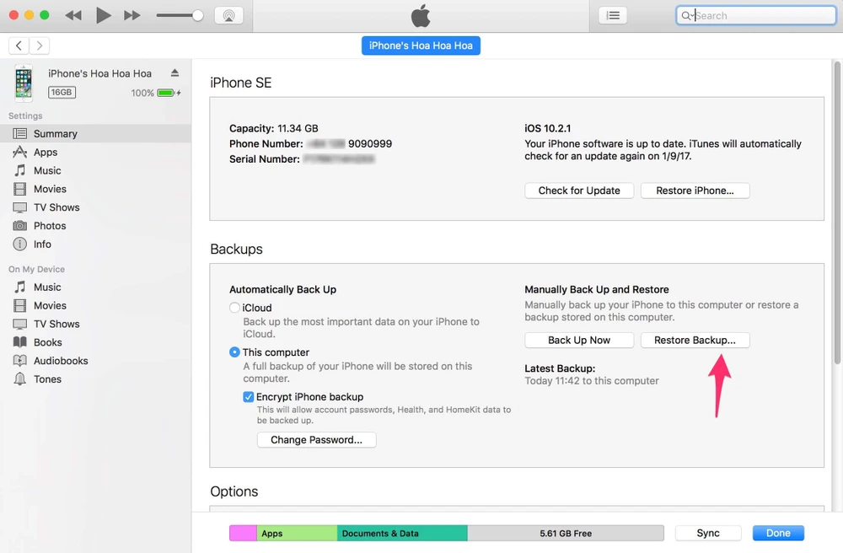
Task: Eject iPhone's Hoa Hoa Hoa device
Action: coord(175,73)
